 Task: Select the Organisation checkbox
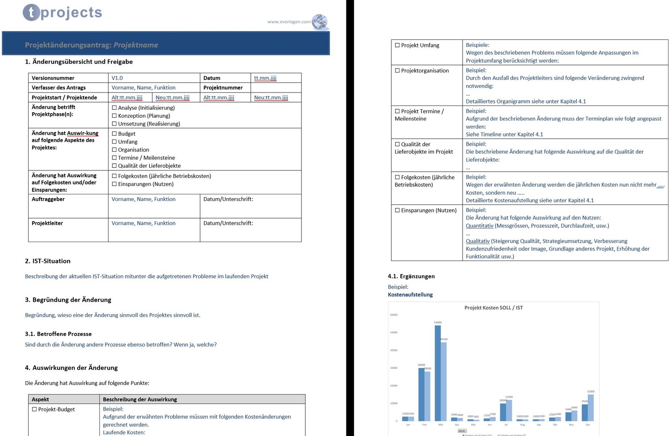click(x=114, y=150)
